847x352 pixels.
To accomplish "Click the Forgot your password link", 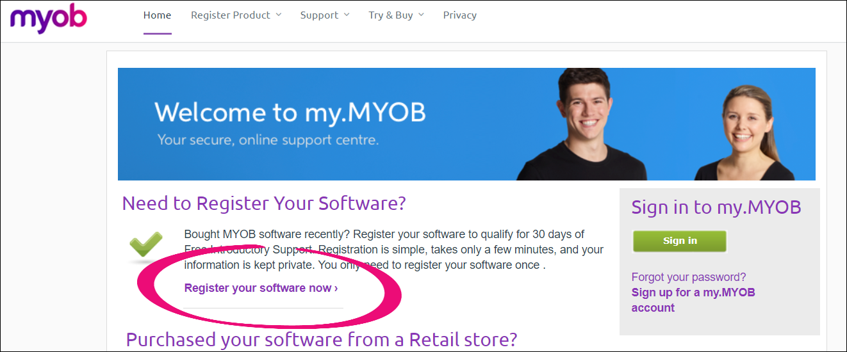I will (689, 277).
